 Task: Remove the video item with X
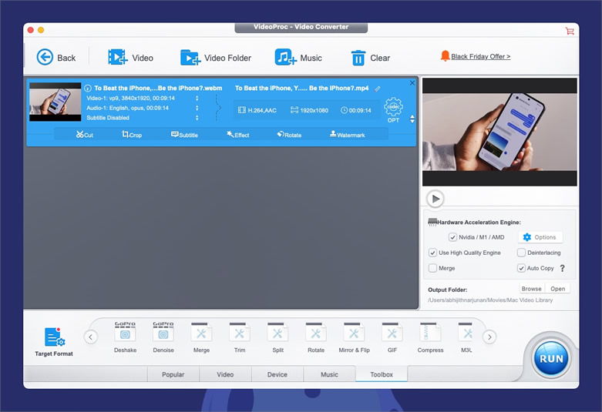pyautogui.click(x=412, y=83)
